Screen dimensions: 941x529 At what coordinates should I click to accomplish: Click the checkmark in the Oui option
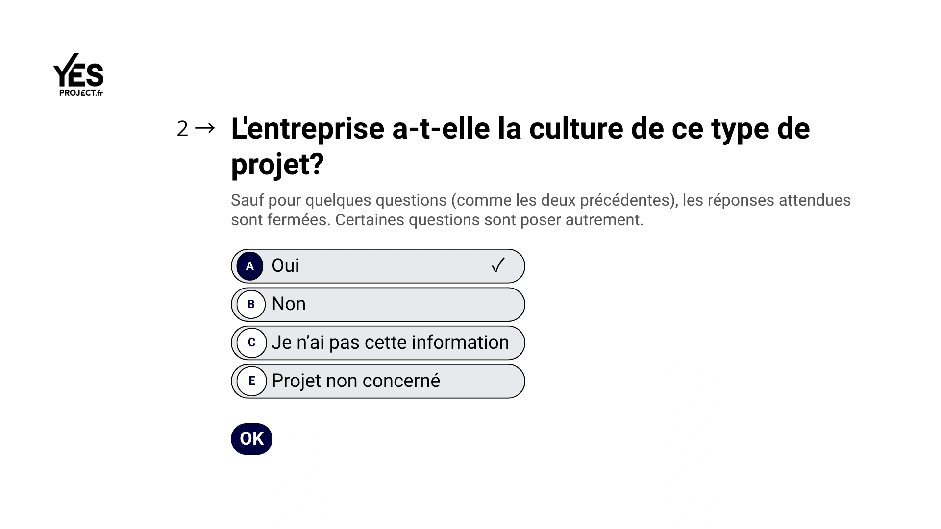click(x=497, y=265)
